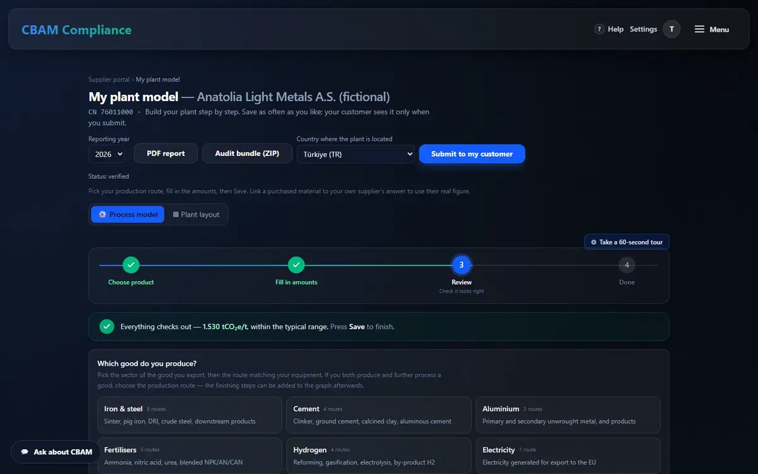Image resolution: width=758 pixels, height=474 pixels.
Task: Click the CBAM Compliance logo
Action: pyautogui.click(x=76, y=30)
